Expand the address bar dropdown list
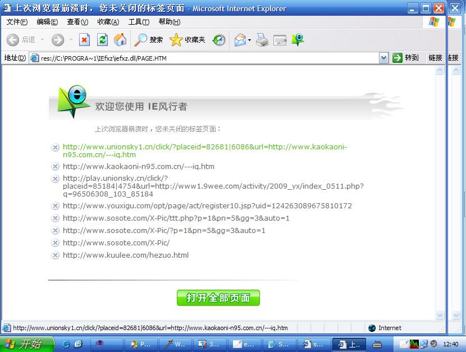 pyautogui.click(x=383, y=58)
